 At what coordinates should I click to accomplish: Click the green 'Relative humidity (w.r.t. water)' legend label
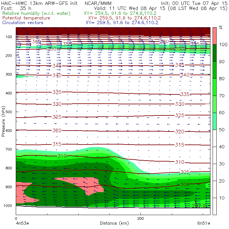pyautogui.click(x=37, y=13)
